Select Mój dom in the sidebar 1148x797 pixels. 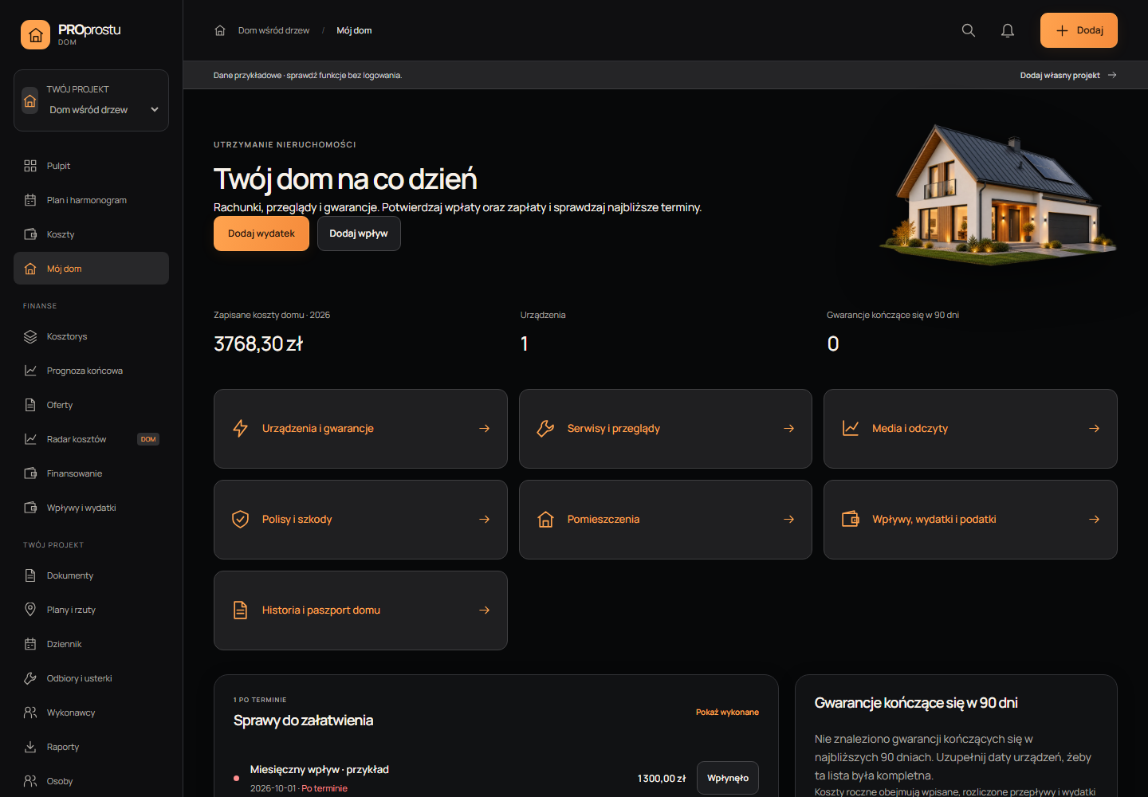click(91, 269)
